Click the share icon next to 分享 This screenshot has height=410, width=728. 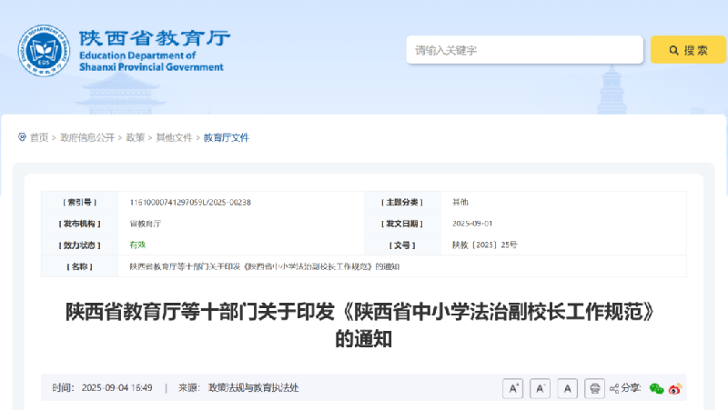(614, 389)
